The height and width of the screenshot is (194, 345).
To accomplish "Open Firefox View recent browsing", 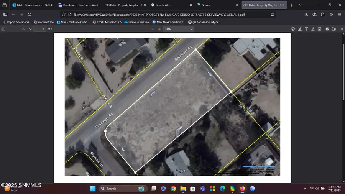I will coord(4,5).
